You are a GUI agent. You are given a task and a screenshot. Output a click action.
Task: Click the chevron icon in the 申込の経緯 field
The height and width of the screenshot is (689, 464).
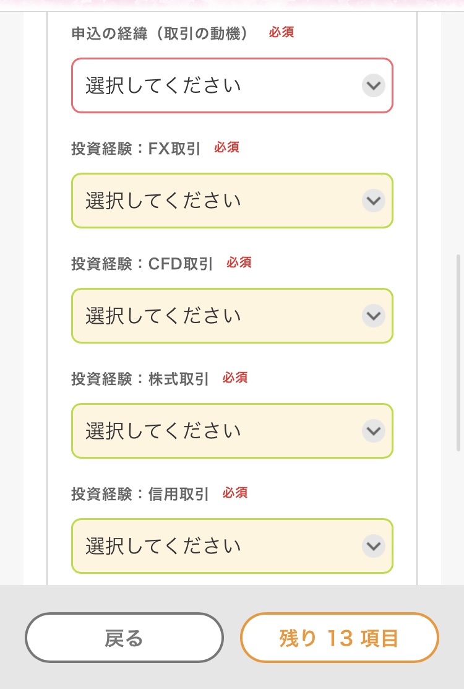point(373,85)
